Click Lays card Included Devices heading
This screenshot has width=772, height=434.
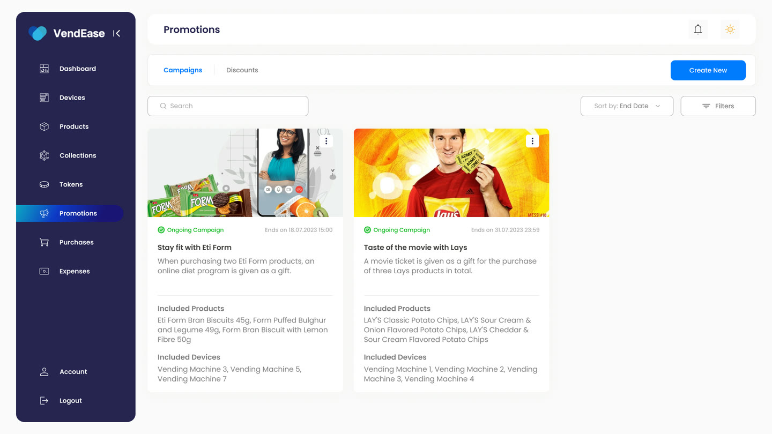coord(395,357)
